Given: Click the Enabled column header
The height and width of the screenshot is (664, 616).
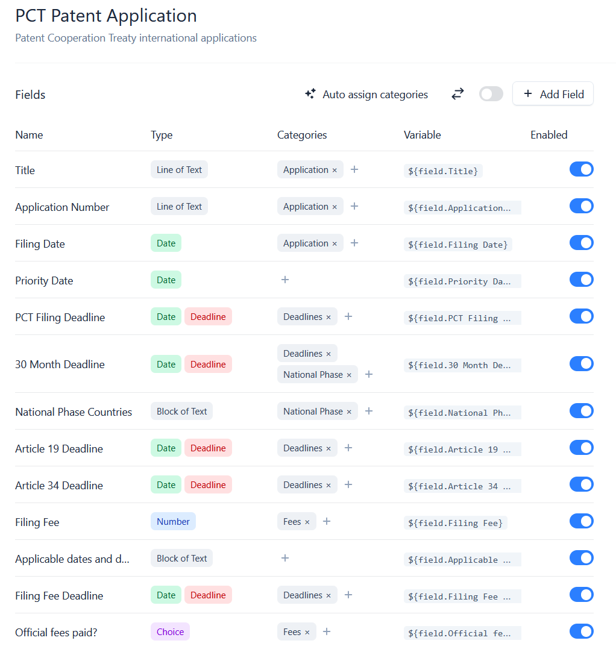Looking at the screenshot, I should click(x=549, y=135).
